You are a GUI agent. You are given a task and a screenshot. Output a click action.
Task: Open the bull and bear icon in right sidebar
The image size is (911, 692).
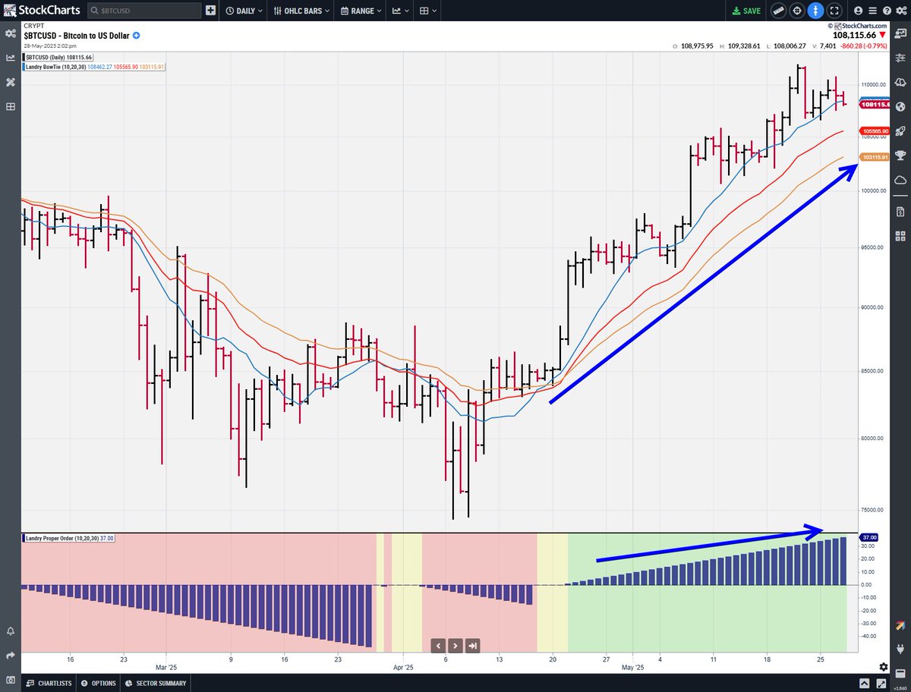[900, 82]
